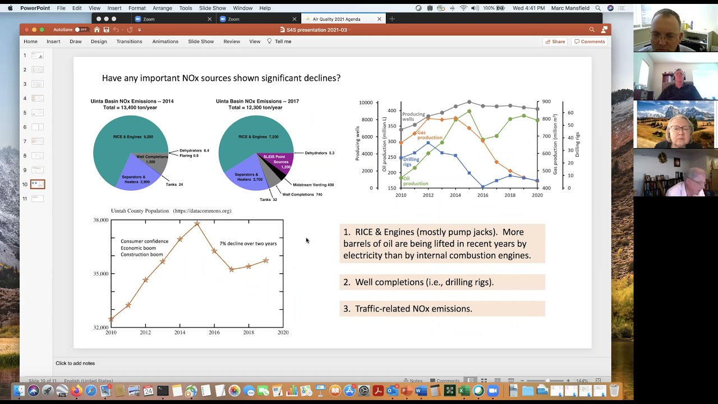Screen dimensions: 718x404
Task: Open PowerPoint icon in the Dock
Action: [x=407, y=391]
